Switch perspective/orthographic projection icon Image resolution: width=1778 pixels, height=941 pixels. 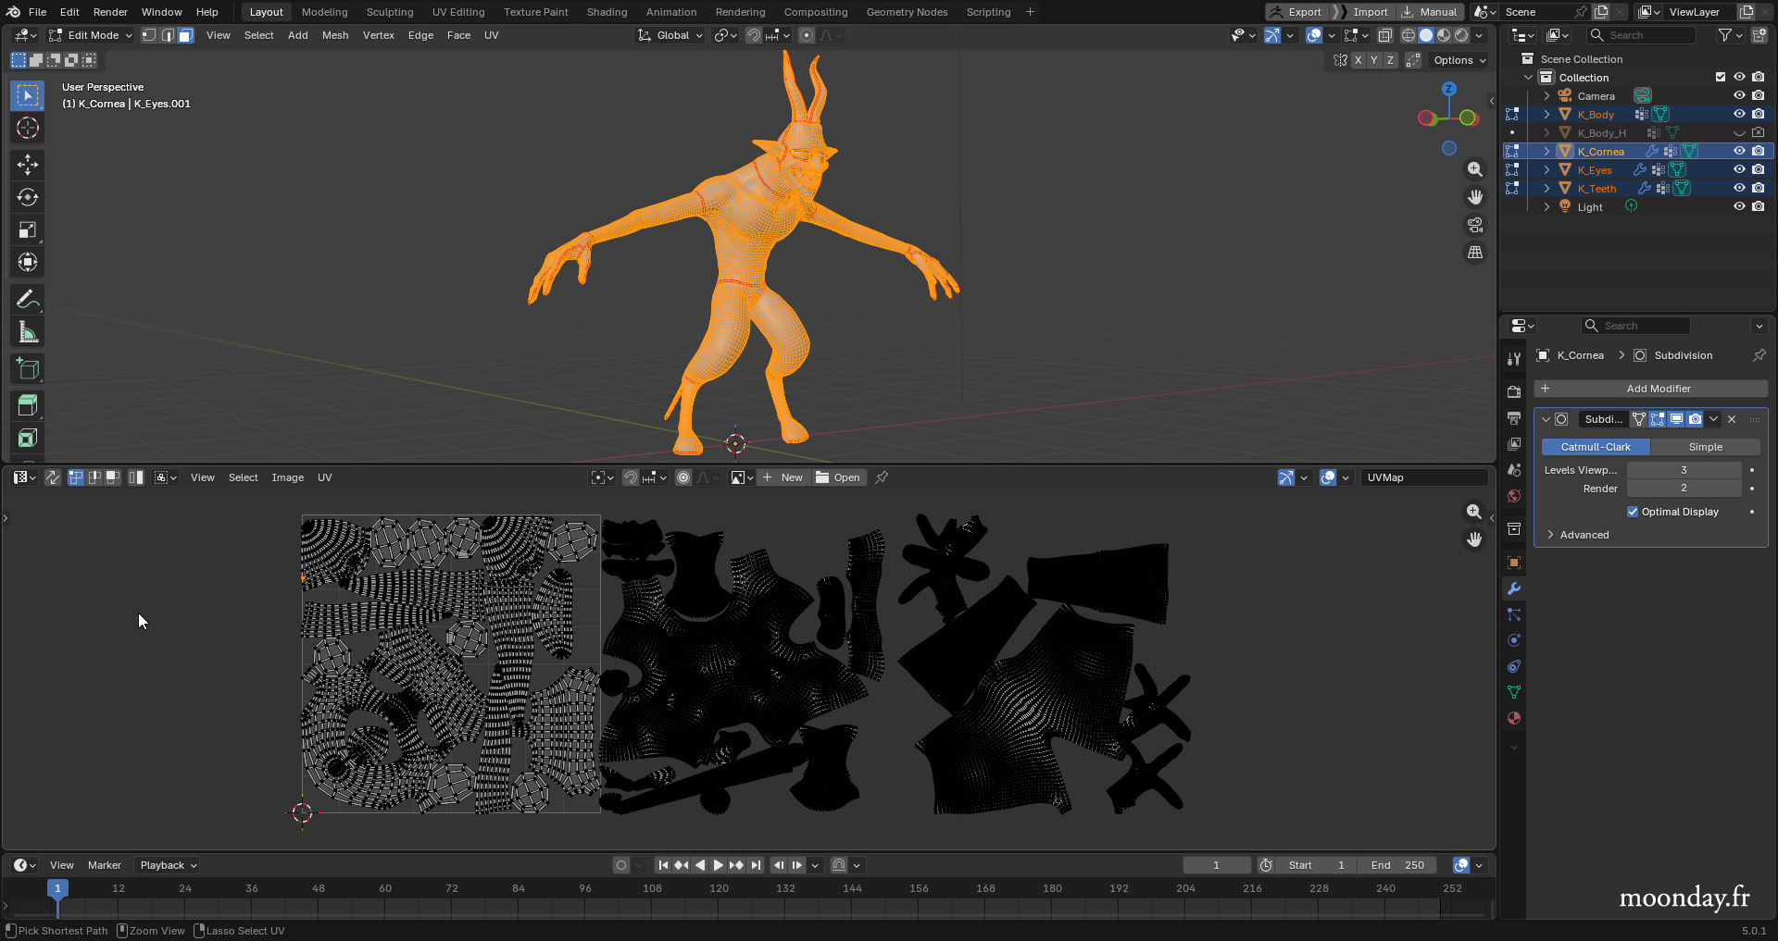pyautogui.click(x=1475, y=253)
